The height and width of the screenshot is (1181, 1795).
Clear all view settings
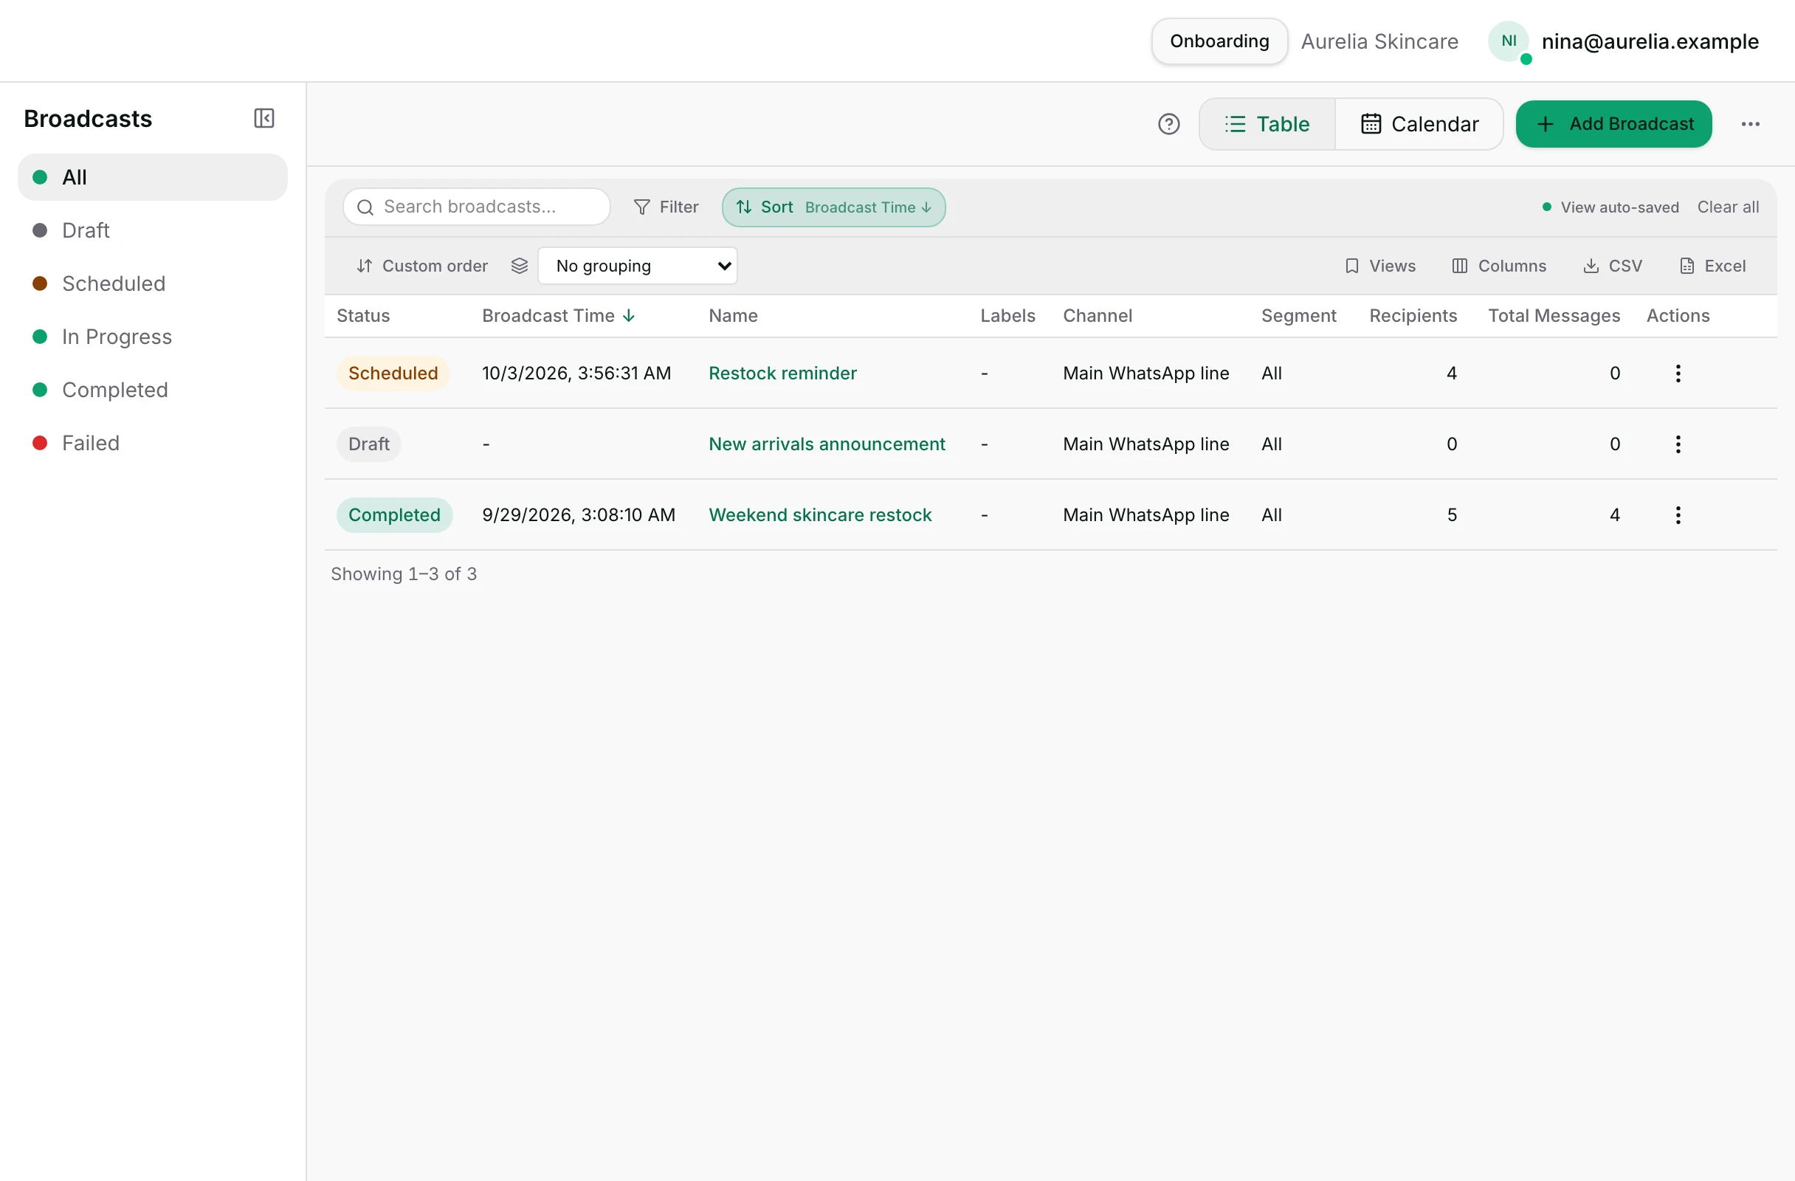(x=1728, y=207)
